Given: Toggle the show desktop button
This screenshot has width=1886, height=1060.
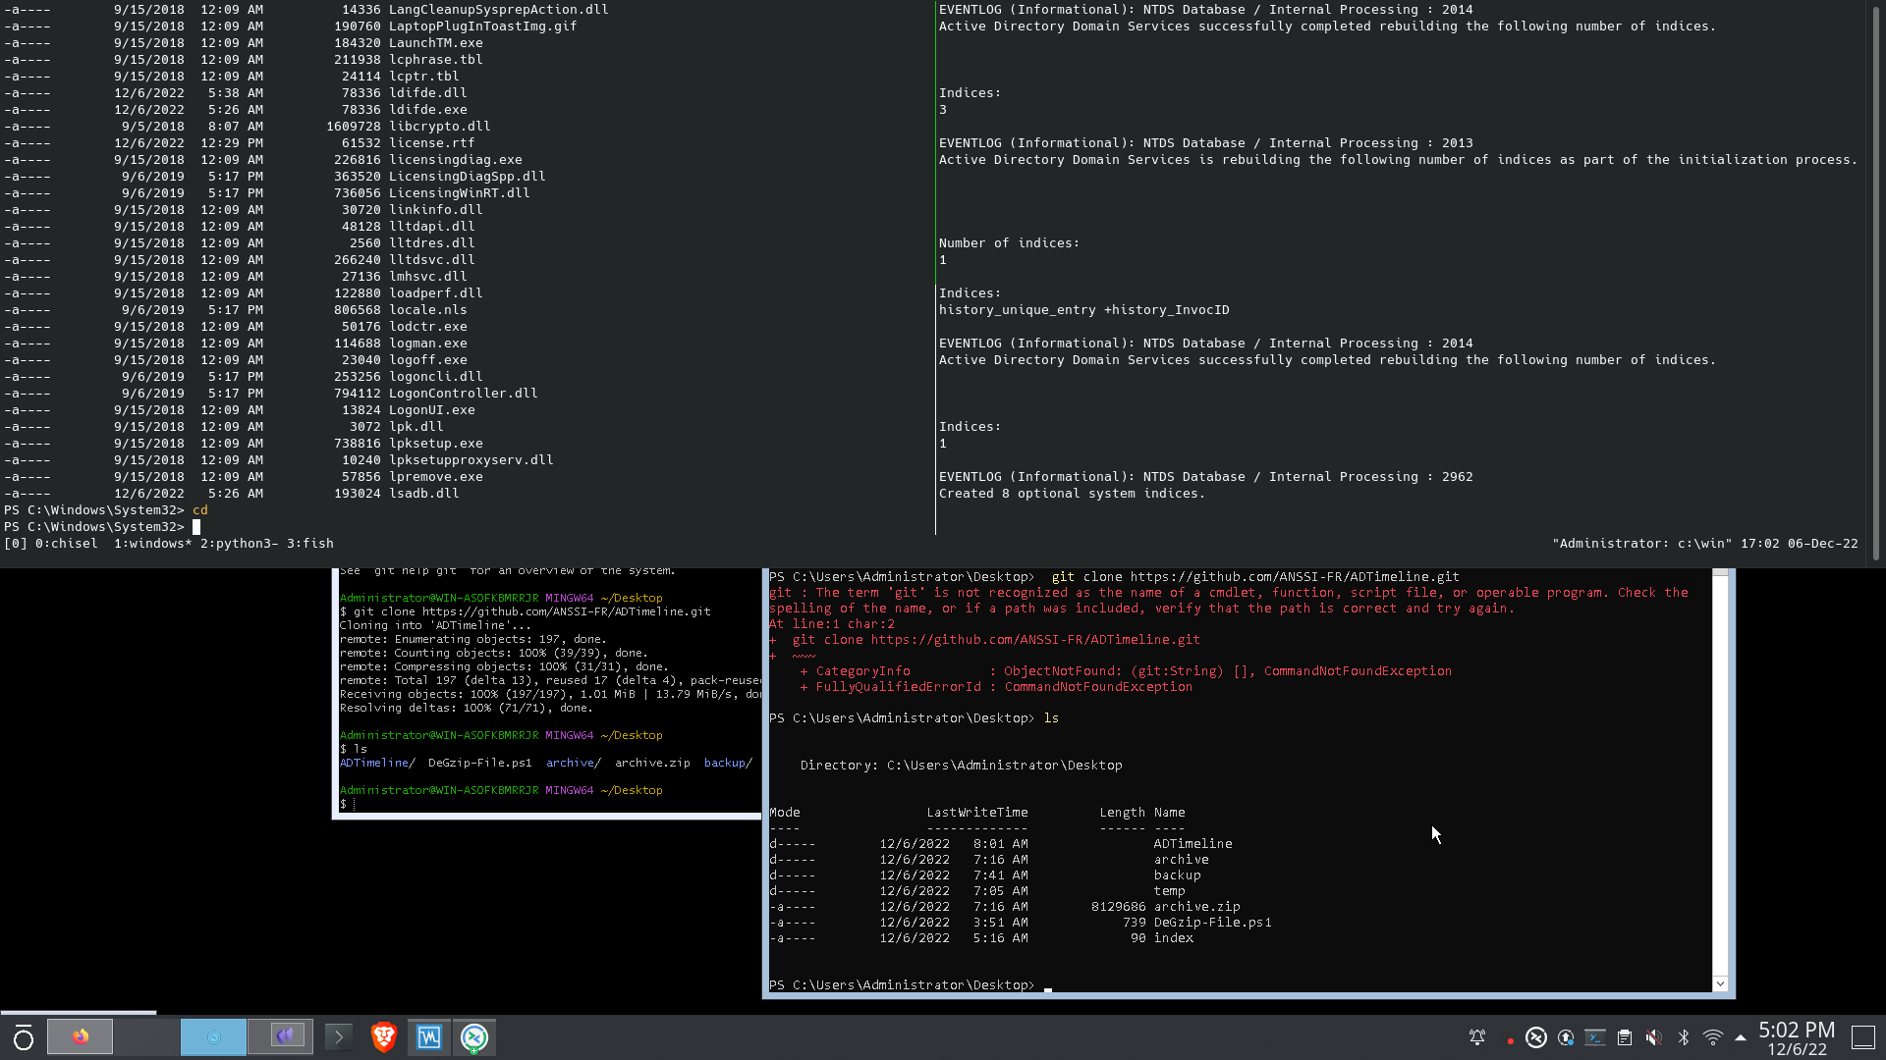Looking at the screenshot, I should click(x=1863, y=1037).
